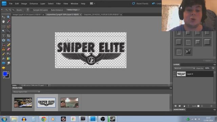Image resolution: width=217 pixels, height=122 pixels.
Task: Choose New Selection mode in options bar
Action: tap(6, 10)
